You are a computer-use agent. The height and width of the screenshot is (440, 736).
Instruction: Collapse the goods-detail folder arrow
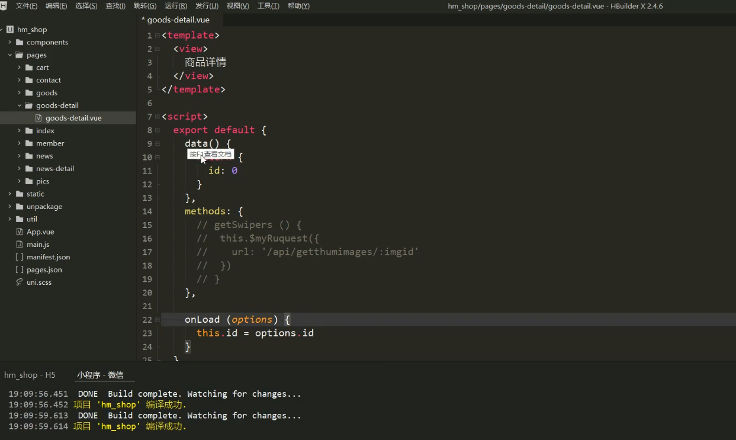pos(19,105)
